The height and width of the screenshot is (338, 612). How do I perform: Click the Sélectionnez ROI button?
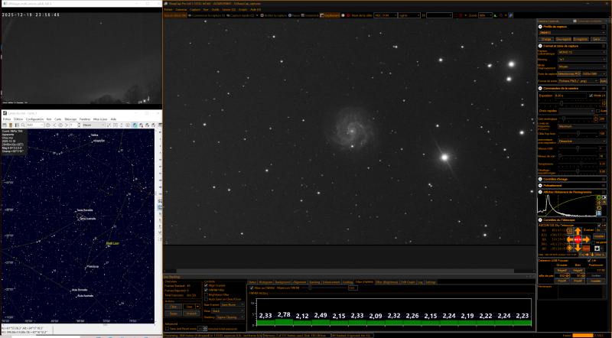[x=568, y=73]
